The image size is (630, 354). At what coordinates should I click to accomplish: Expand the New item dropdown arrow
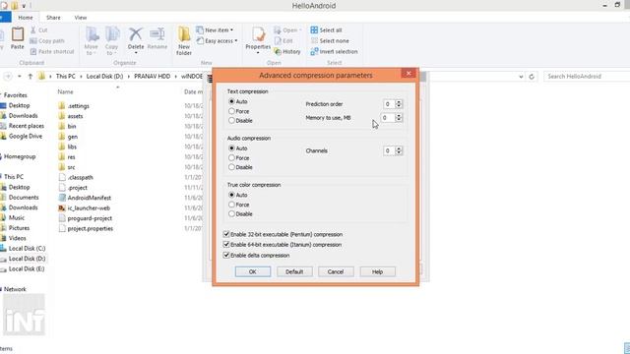(x=232, y=30)
